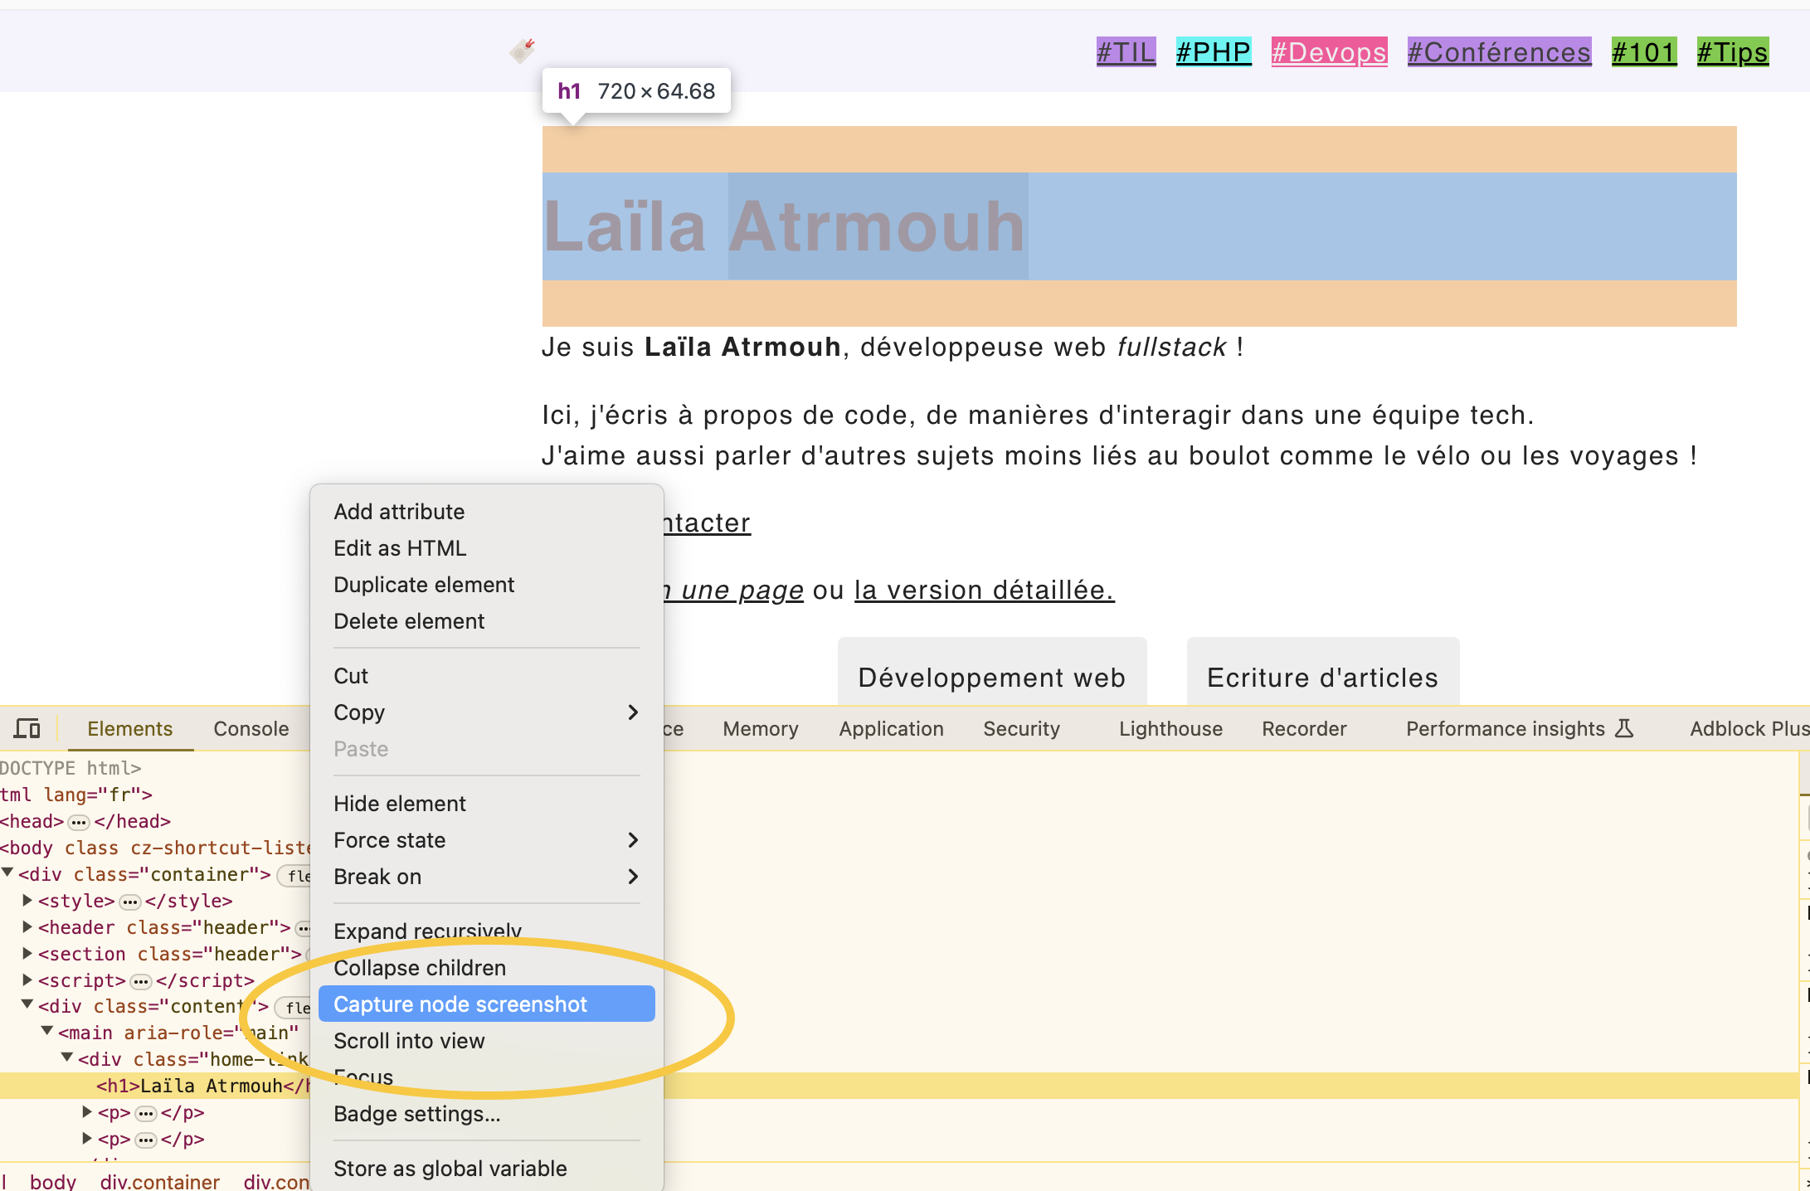Screen dimensions: 1810x1191
Task: Open the Memory tab
Action: pyautogui.click(x=761, y=728)
